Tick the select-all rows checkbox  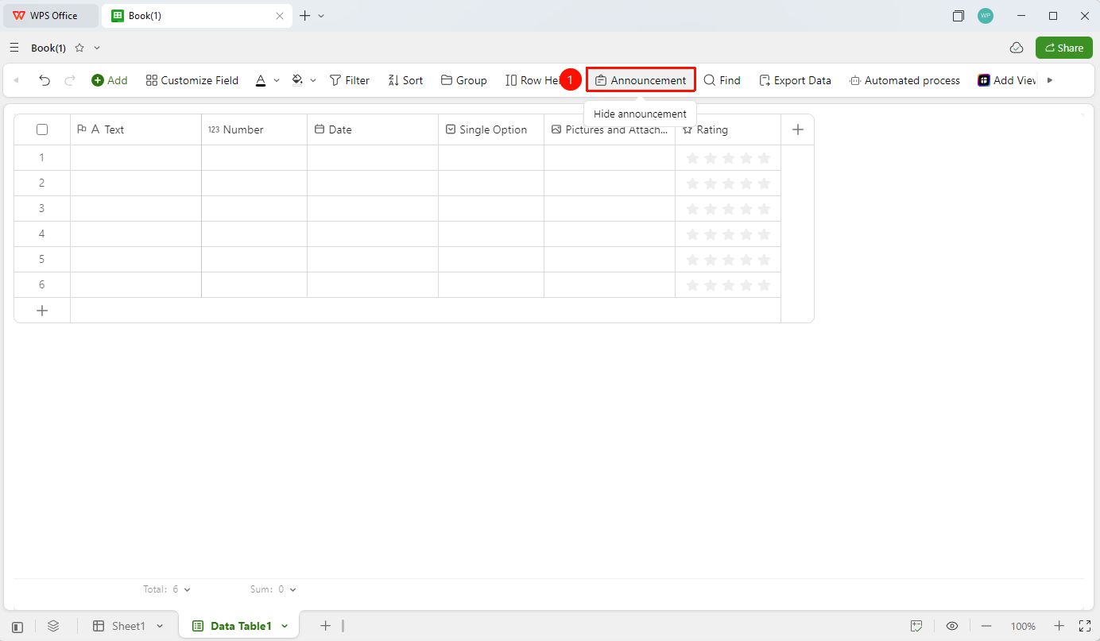[x=42, y=129]
